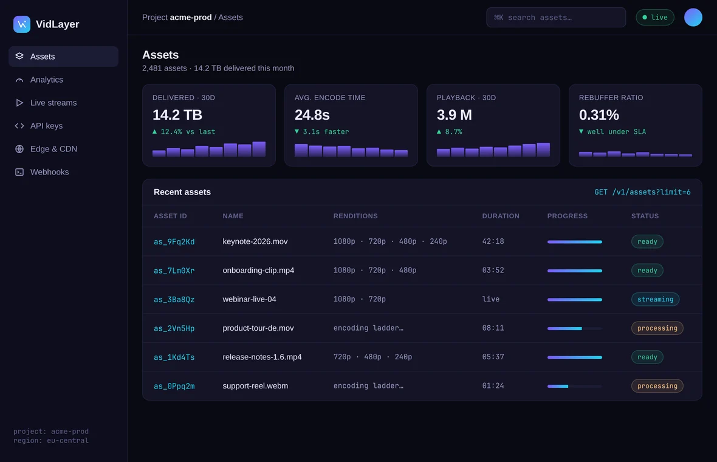Viewport: 717px width, 462px height.
Task: Click processing badge for product-tour-de.mov
Action: click(x=657, y=328)
